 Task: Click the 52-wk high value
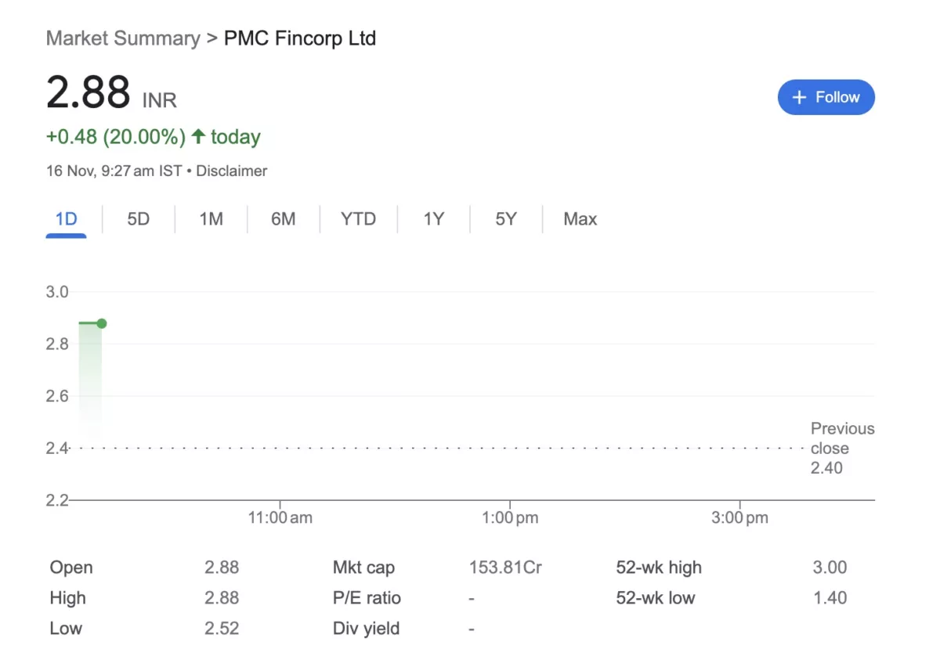pos(830,568)
